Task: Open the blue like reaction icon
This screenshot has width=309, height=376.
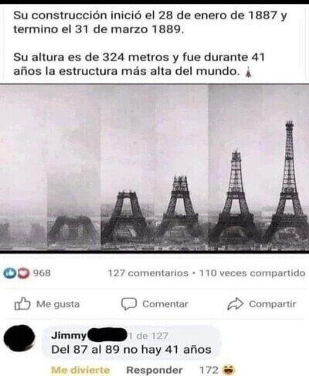Action: (8, 273)
